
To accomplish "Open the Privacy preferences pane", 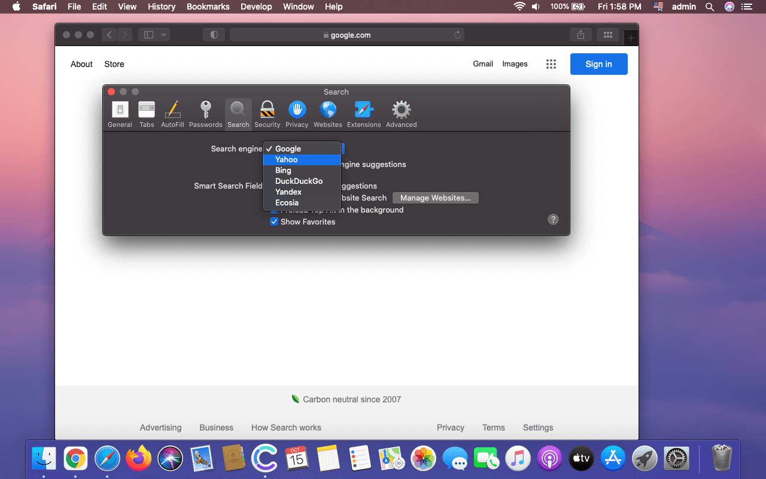I will 297,114.
